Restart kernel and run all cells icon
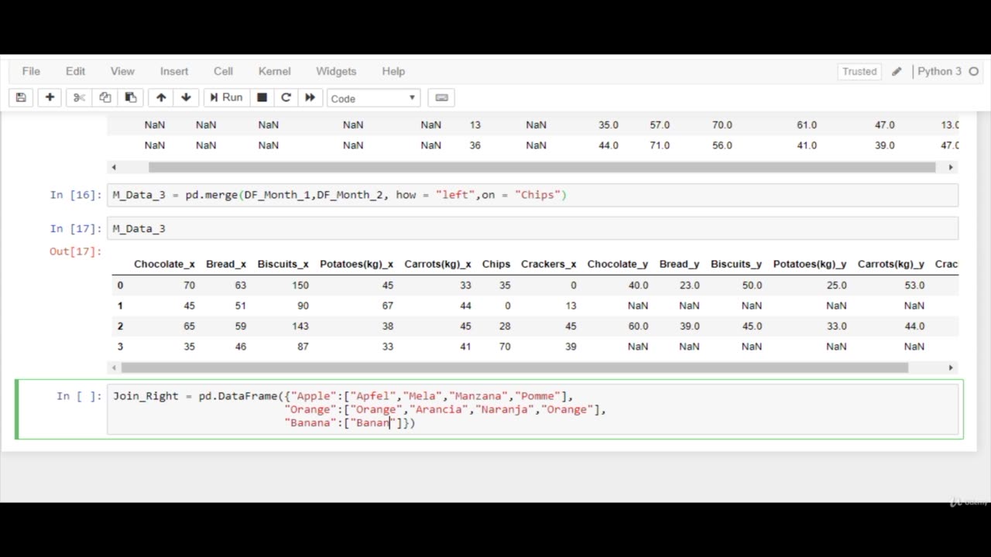This screenshot has width=991, height=557. point(310,97)
